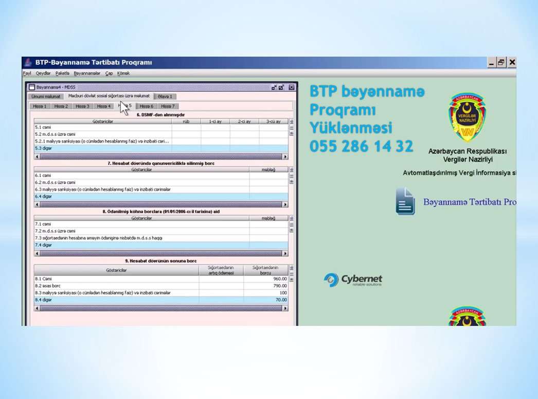Click horizontal scrollbar track under section 6 table
This screenshot has width=538, height=399.
161,157
